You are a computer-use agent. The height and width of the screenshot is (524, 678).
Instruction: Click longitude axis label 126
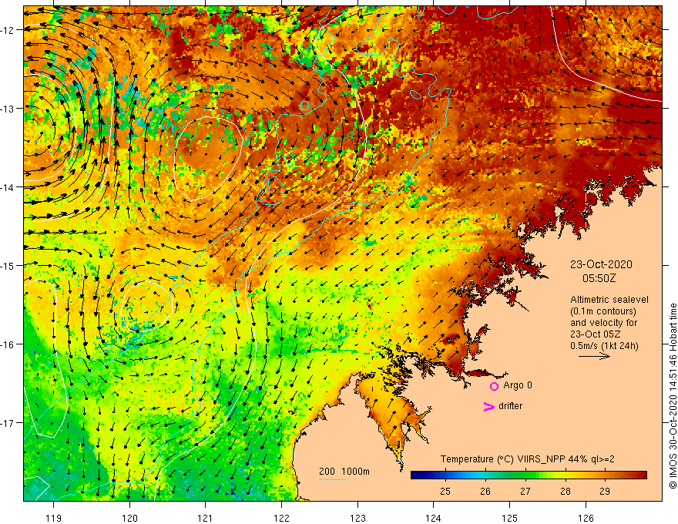(x=586, y=518)
